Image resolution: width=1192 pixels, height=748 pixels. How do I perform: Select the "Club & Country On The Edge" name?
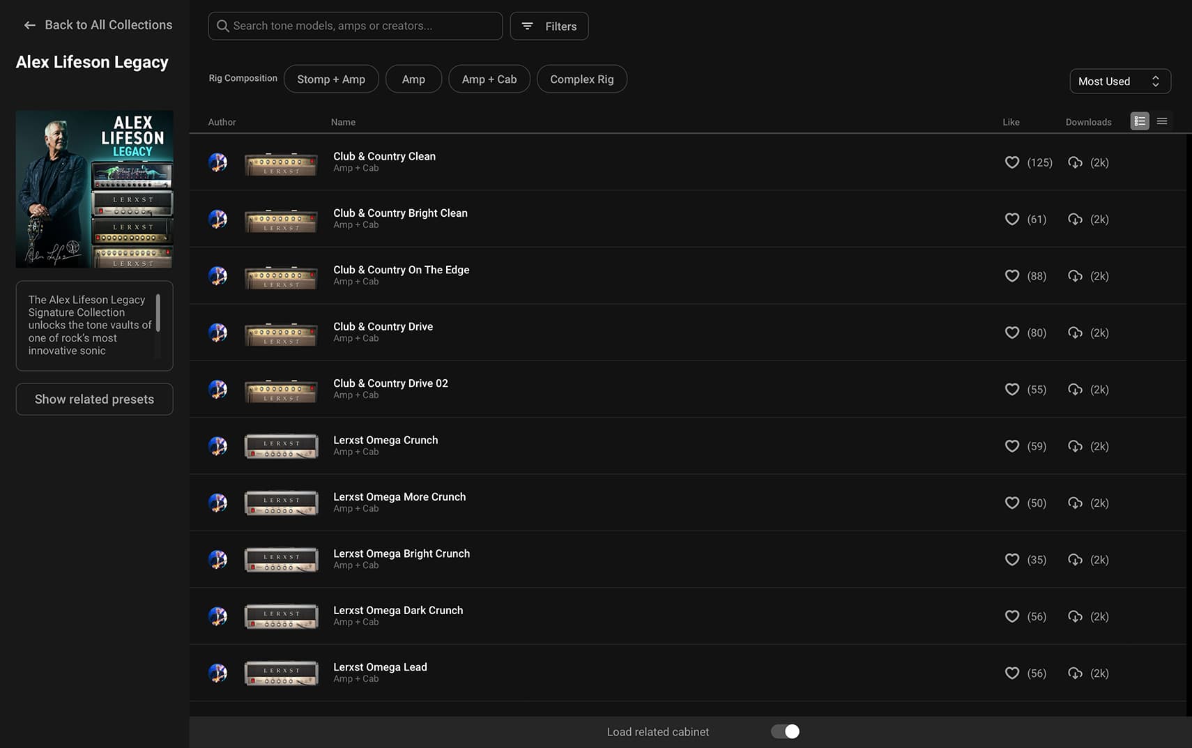click(x=402, y=270)
